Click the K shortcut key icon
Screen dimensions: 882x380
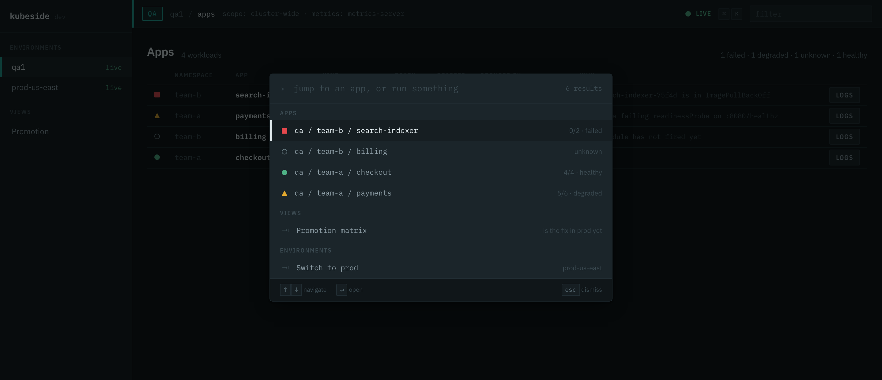coord(737,14)
